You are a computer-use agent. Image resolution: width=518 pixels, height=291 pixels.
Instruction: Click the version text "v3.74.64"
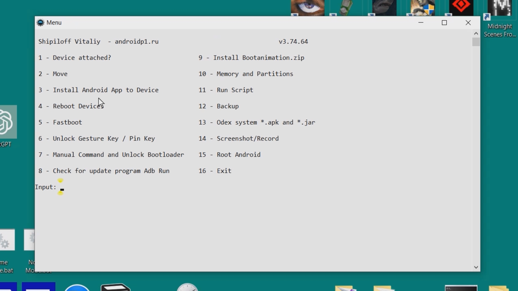[294, 42]
